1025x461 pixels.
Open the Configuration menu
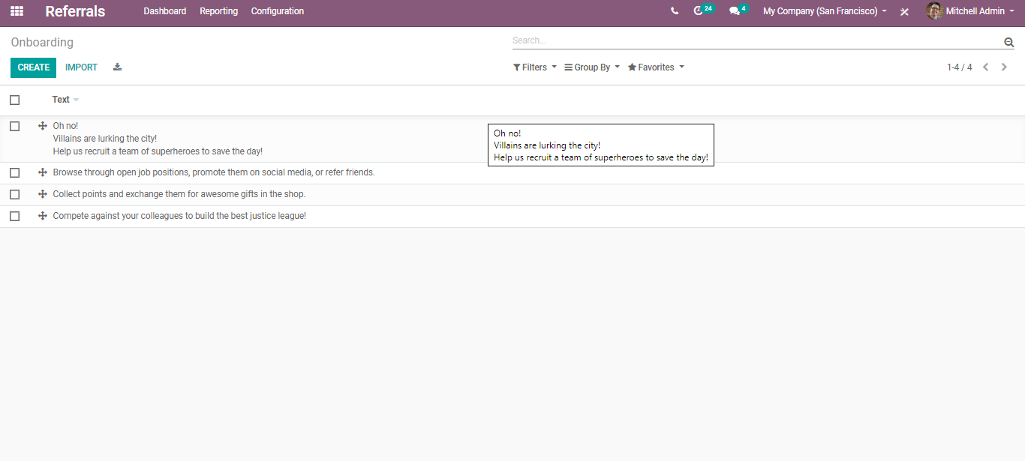point(278,11)
